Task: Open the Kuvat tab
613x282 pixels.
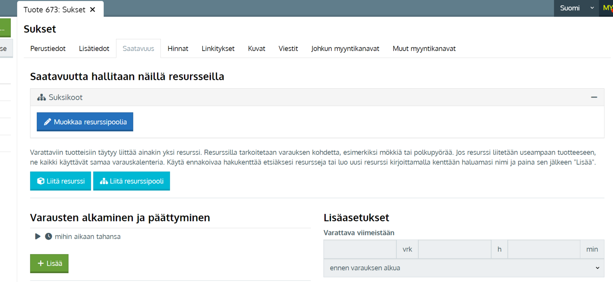Action: click(256, 49)
